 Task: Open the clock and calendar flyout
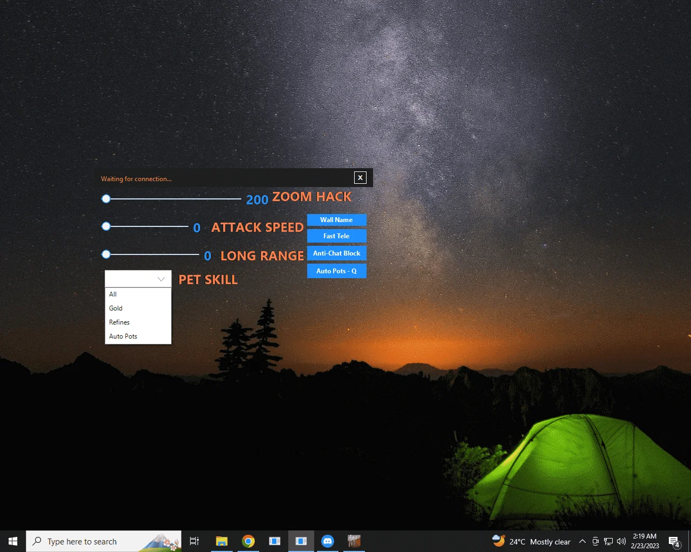[645, 541]
